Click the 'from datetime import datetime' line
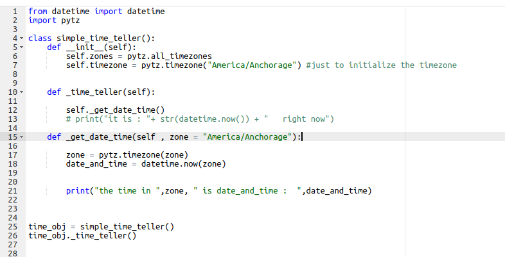This screenshot has height=257, width=505. click(96, 12)
